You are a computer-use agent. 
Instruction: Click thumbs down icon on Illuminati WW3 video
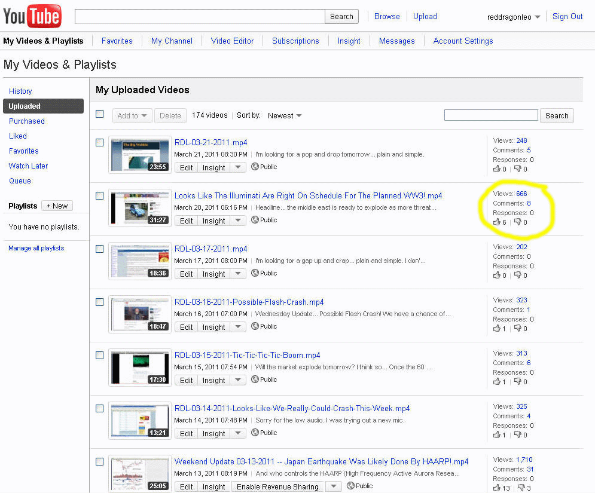pyautogui.click(x=518, y=222)
